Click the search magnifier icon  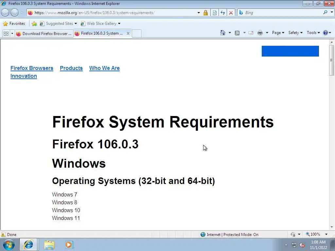pyautogui.click(x=326, y=13)
